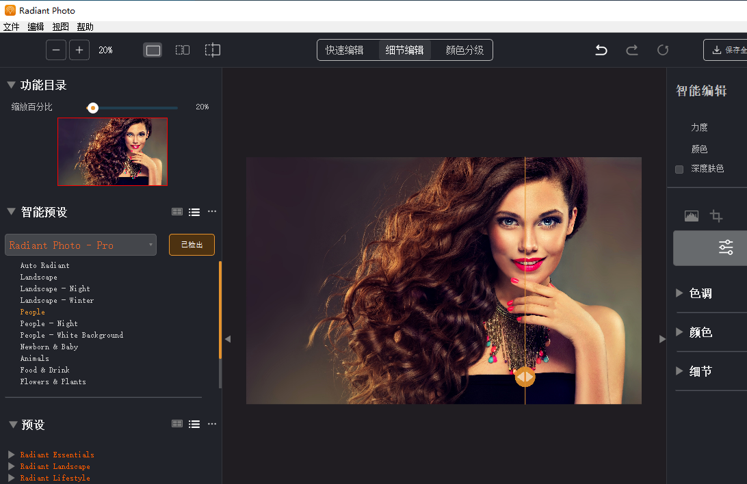
Task: Click the save download icon
Action: tap(716, 50)
